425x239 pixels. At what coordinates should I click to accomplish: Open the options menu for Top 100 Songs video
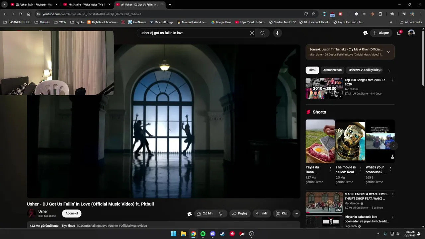point(393,81)
